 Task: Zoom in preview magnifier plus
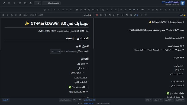(x=7, y=15)
